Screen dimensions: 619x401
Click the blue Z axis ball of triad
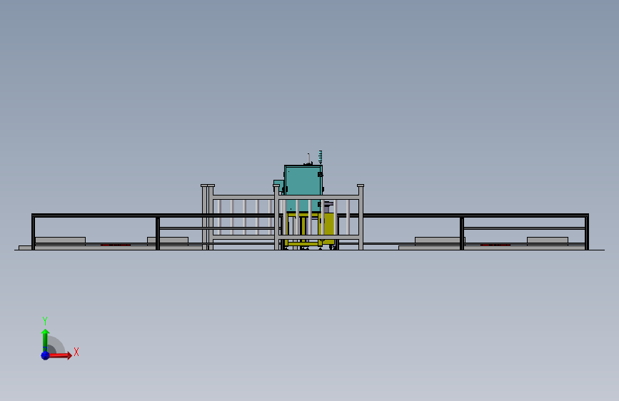click(45, 355)
